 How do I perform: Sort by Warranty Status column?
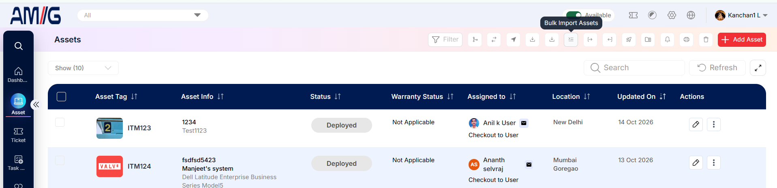(x=450, y=97)
